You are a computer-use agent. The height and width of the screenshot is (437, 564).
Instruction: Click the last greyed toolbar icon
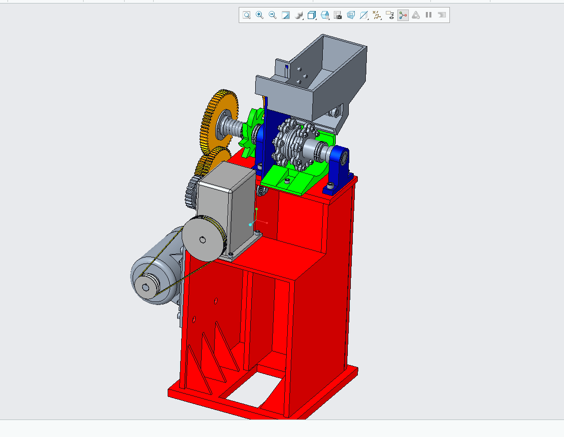442,15
